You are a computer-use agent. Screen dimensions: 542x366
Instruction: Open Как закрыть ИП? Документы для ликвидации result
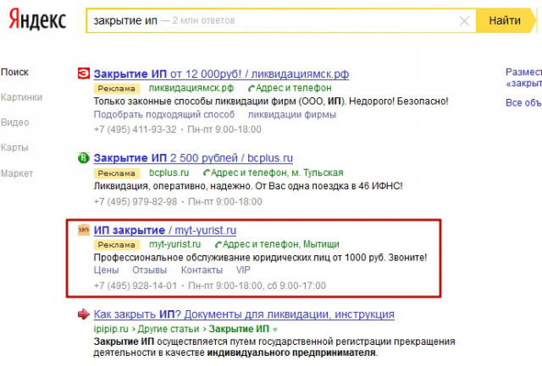pyautogui.click(x=244, y=314)
